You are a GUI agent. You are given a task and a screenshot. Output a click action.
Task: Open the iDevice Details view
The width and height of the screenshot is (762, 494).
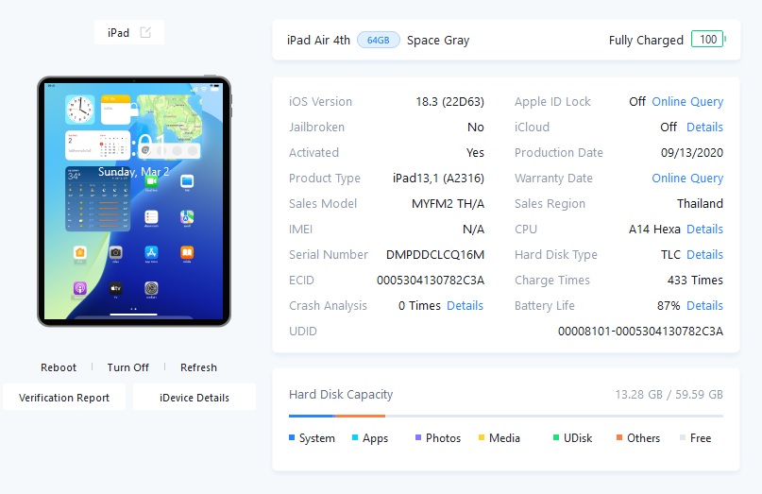(x=195, y=398)
